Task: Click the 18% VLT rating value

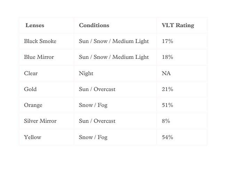Action: click(167, 57)
